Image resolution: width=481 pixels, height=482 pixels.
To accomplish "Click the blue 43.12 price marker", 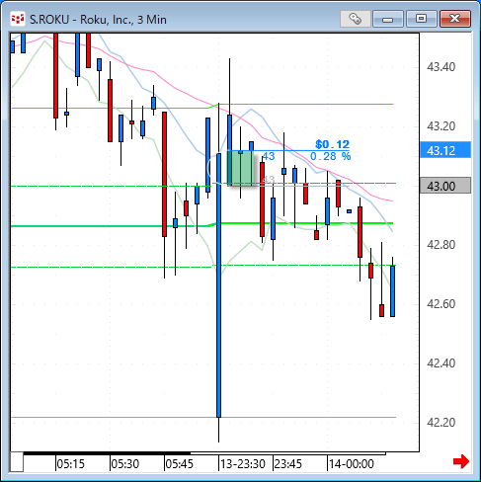I will 445,150.
